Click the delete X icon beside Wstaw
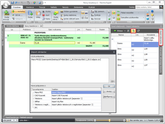 click(128, 31)
